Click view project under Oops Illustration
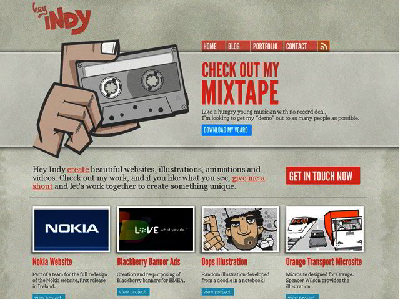The height and width of the screenshot is (300, 400). [217, 292]
